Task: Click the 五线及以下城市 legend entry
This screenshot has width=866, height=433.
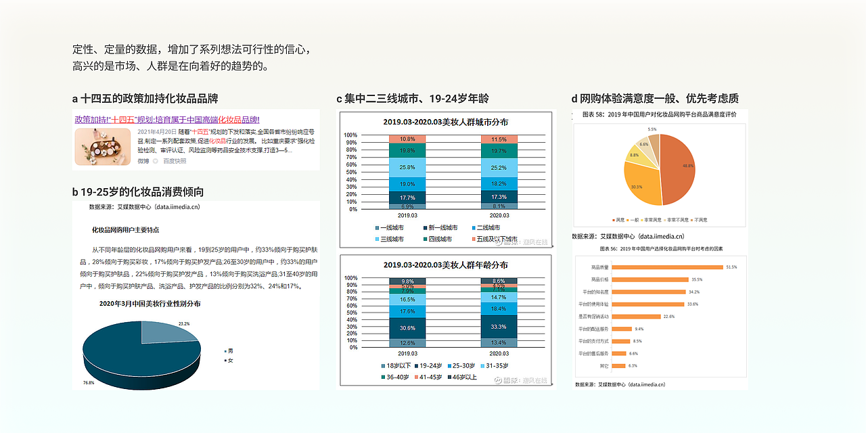Action: [x=494, y=239]
